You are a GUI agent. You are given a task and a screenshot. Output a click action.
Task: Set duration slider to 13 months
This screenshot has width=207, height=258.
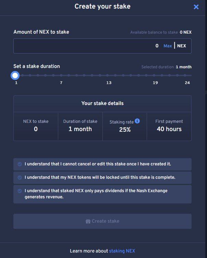coord(109,75)
